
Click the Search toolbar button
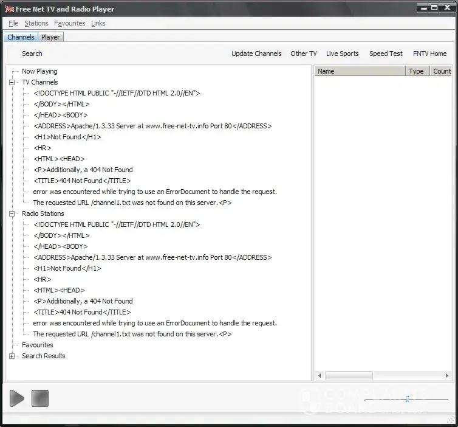tap(32, 54)
